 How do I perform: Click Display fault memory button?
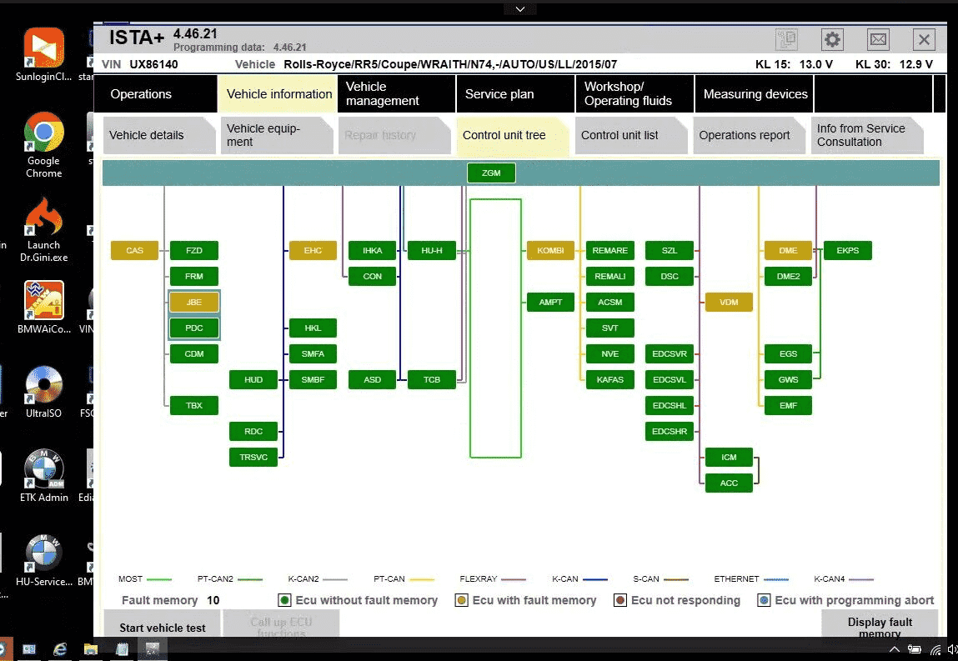point(879,625)
